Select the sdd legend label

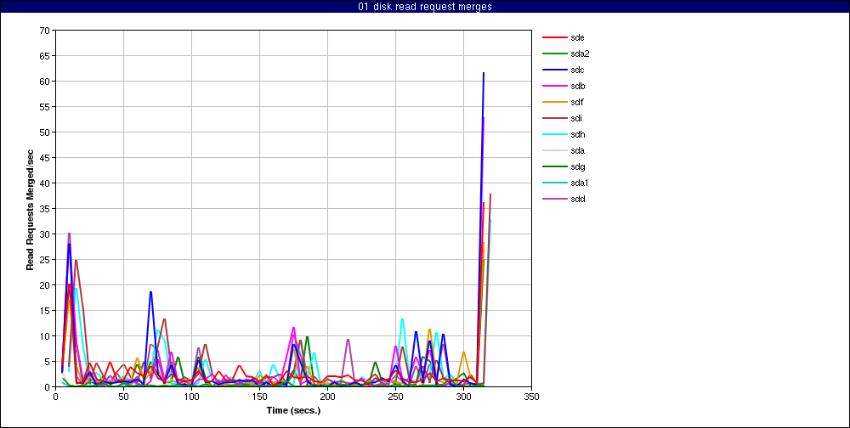pyautogui.click(x=577, y=199)
